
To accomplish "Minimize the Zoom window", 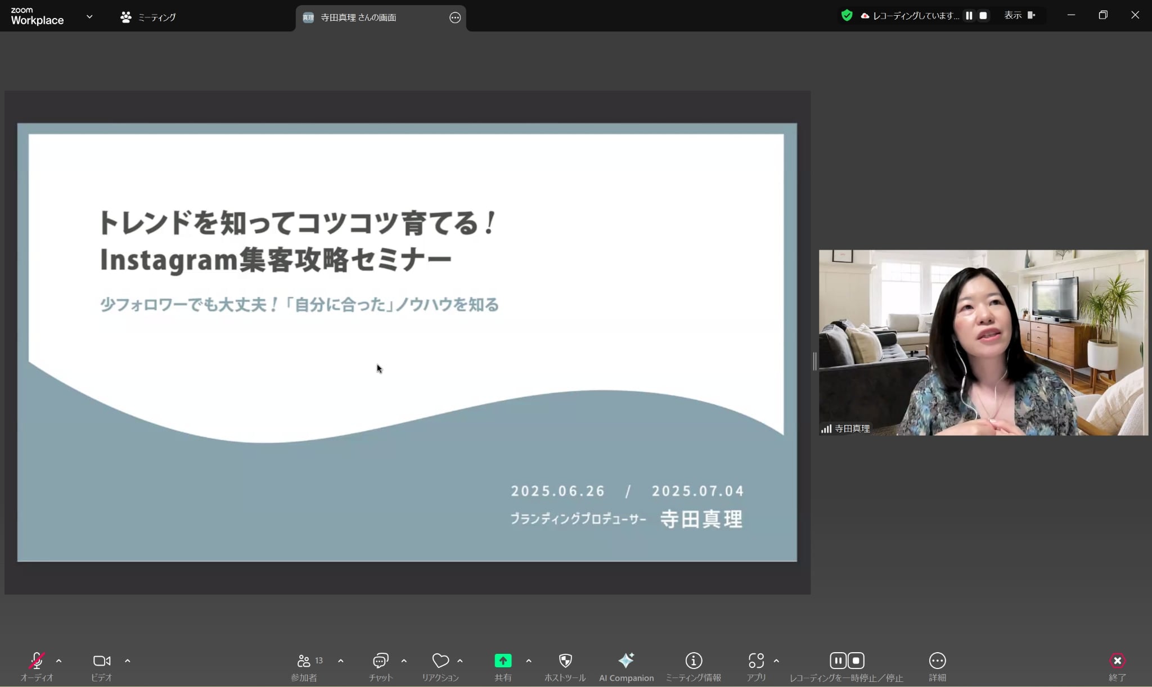I will click(1071, 15).
